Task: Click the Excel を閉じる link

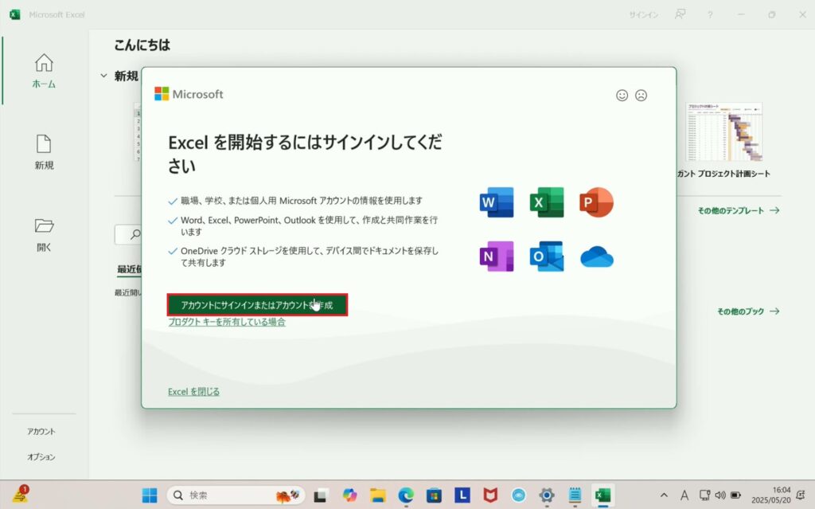Action: click(x=194, y=392)
